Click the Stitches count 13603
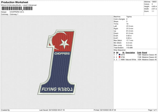Viewport: 158px width, 112px height. click(x=154, y=2)
